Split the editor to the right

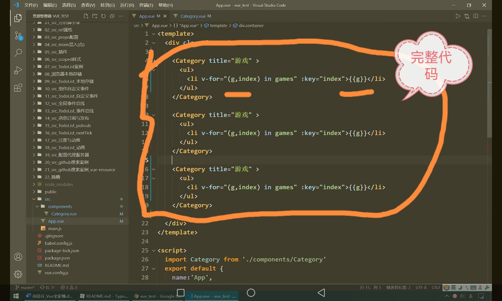476,16
